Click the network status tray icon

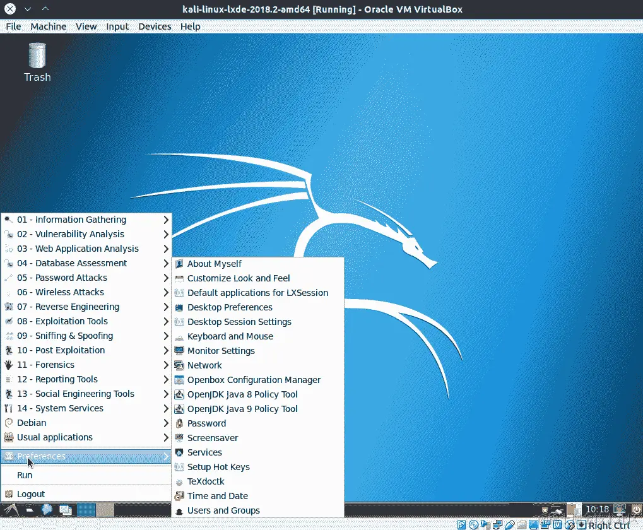[x=557, y=510]
